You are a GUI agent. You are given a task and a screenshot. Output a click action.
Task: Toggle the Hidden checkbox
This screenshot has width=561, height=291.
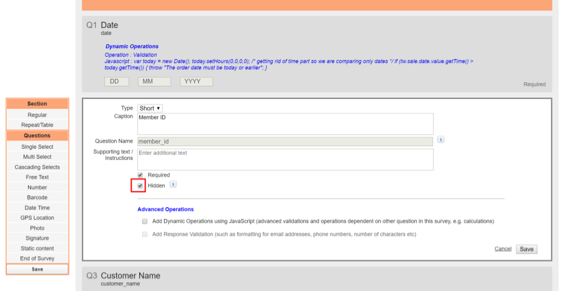(x=140, y=186)
